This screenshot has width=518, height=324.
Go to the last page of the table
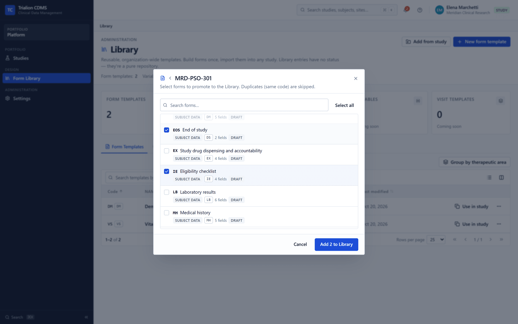point(501,239)
